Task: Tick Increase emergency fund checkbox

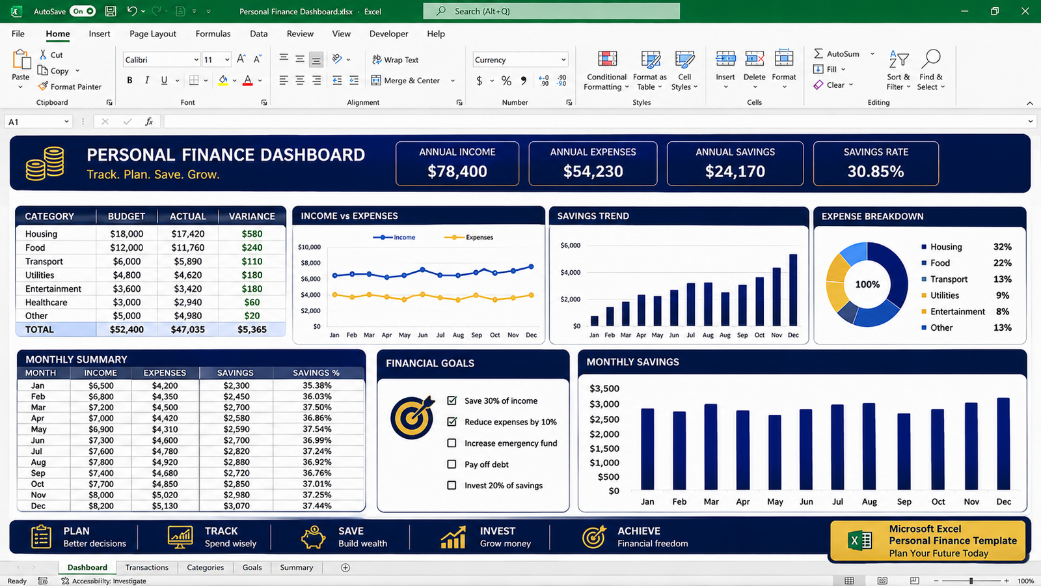Action: point(452,443)
